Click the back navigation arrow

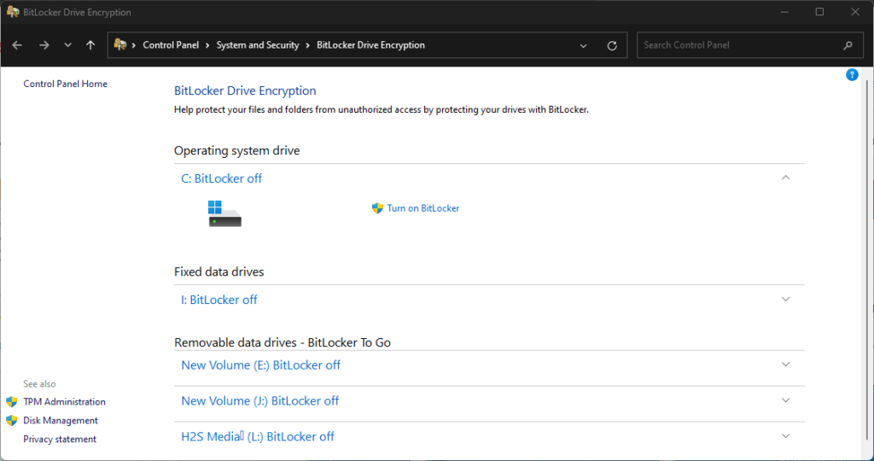pos(17,45)
